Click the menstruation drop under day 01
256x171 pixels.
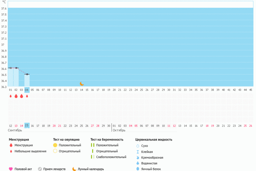pos(11,96)
